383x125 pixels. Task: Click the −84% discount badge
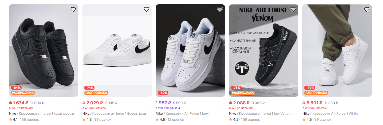coord(16,88)
